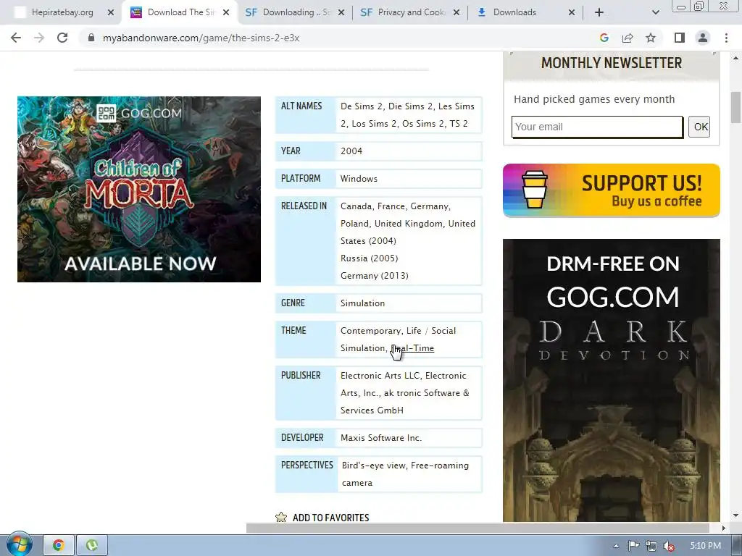Close the Downloads tab

point(572,12)
